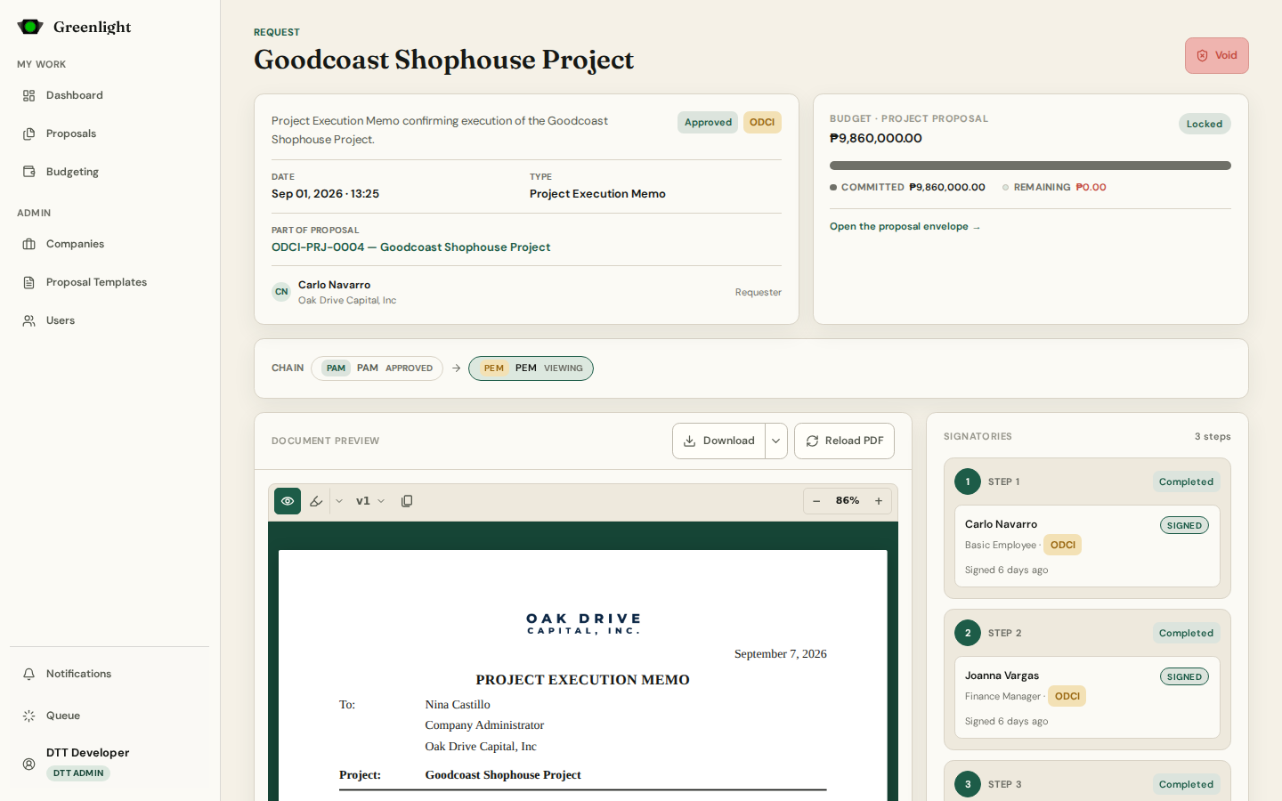
Task: Zoom out the document preview
Action: pyautogui.click(x=816, y=501)
